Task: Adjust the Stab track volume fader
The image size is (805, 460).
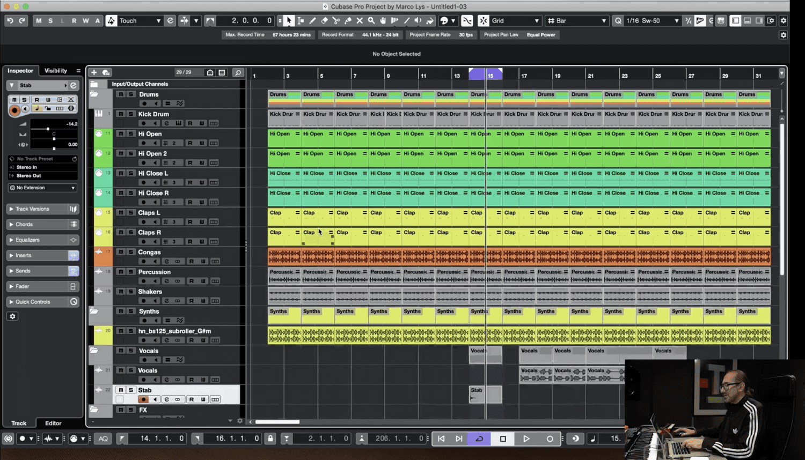Action: click(48, 129)
